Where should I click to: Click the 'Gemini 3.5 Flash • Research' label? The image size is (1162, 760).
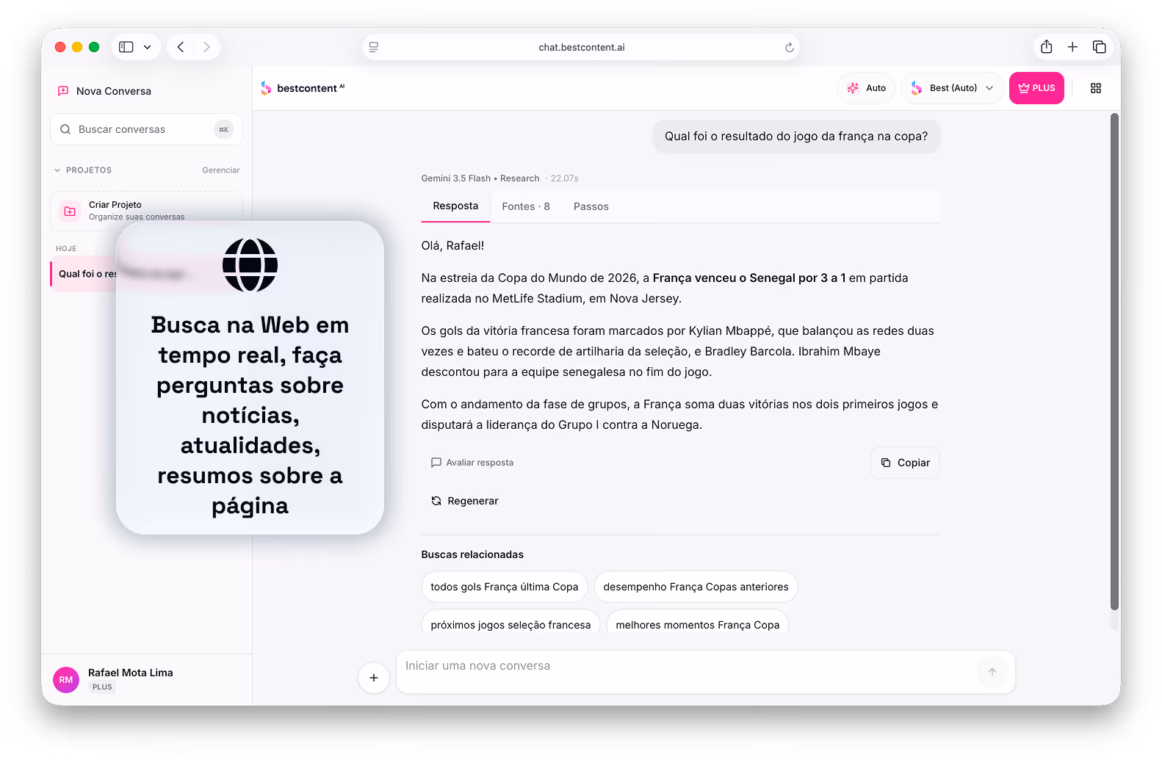pos(480,178)
